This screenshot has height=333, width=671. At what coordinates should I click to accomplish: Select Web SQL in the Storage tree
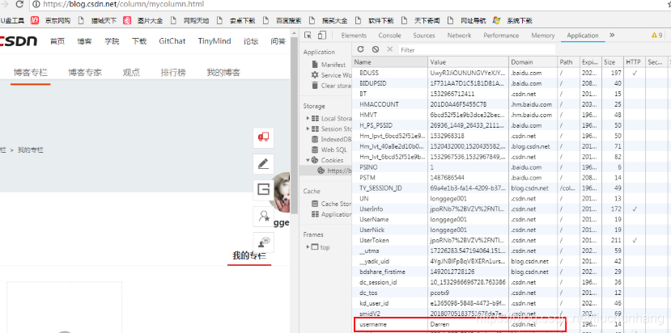[329, 150]
